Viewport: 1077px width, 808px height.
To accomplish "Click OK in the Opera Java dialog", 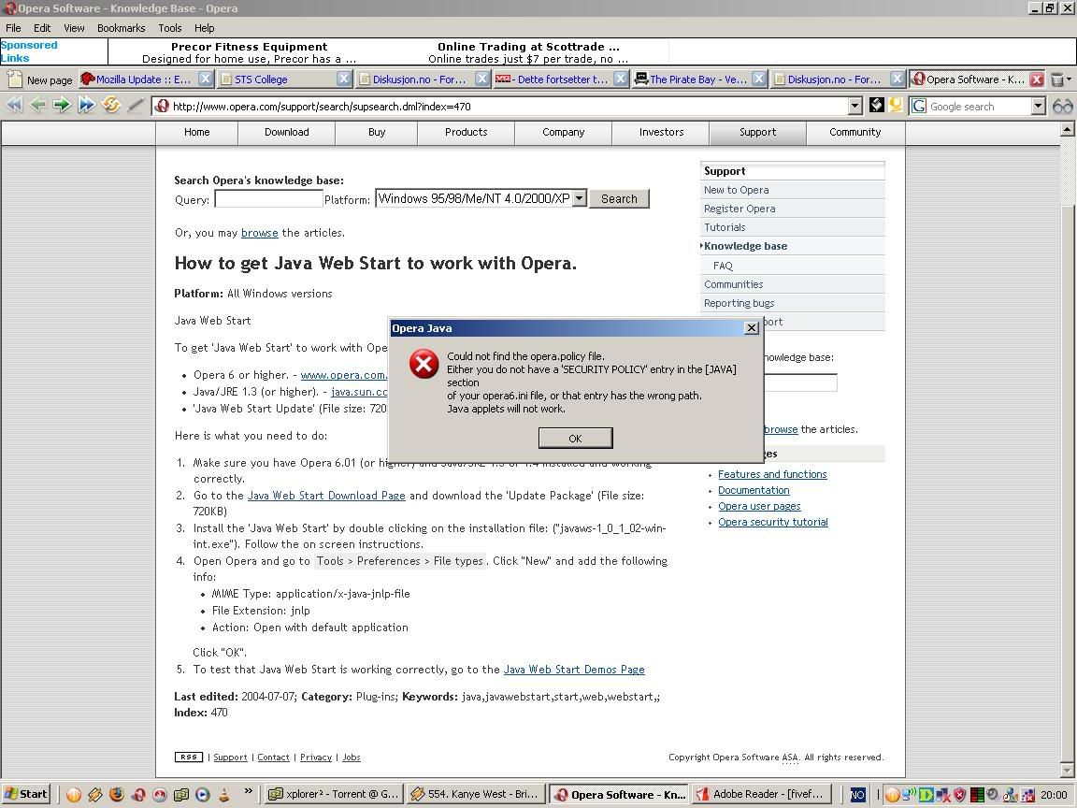I will [x=575, y=439].
